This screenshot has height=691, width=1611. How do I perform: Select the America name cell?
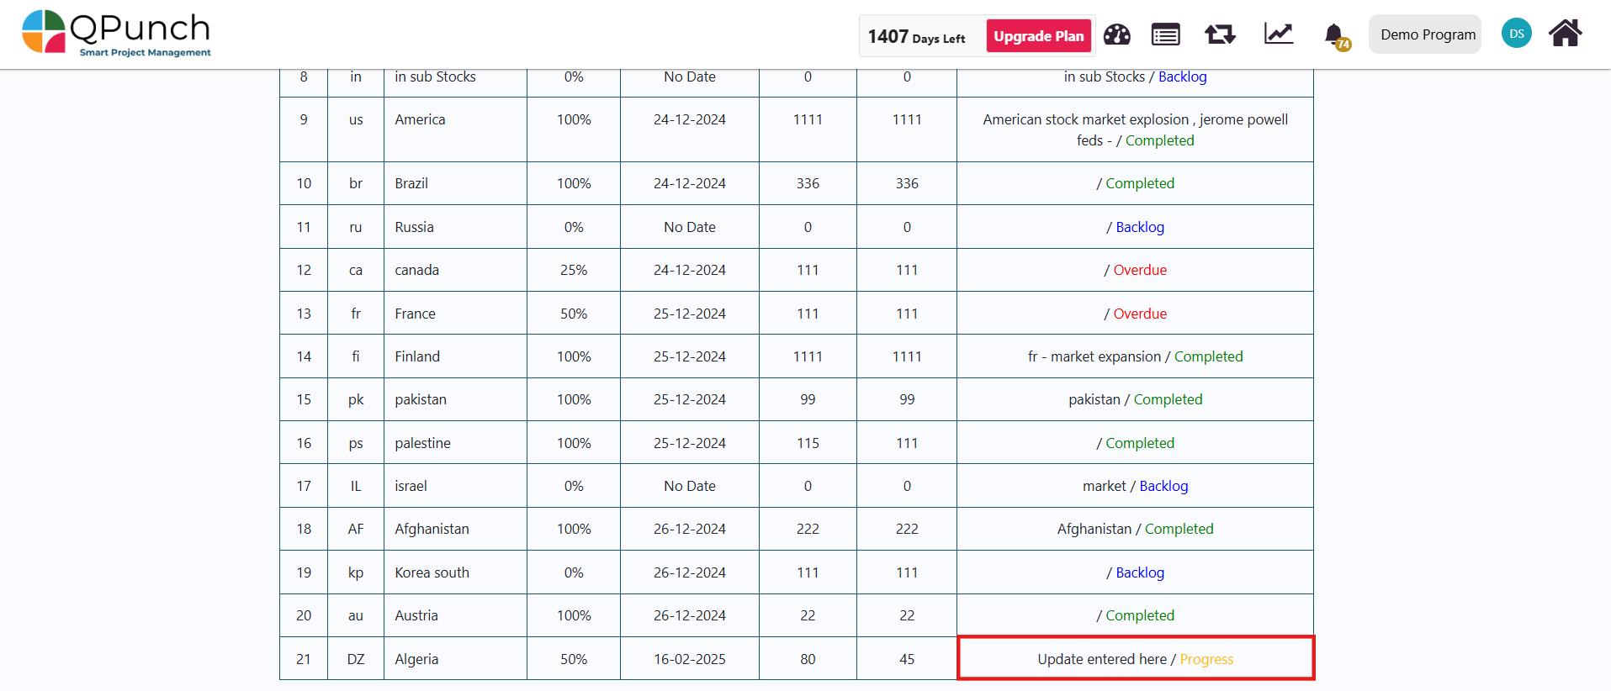[455, 129]
